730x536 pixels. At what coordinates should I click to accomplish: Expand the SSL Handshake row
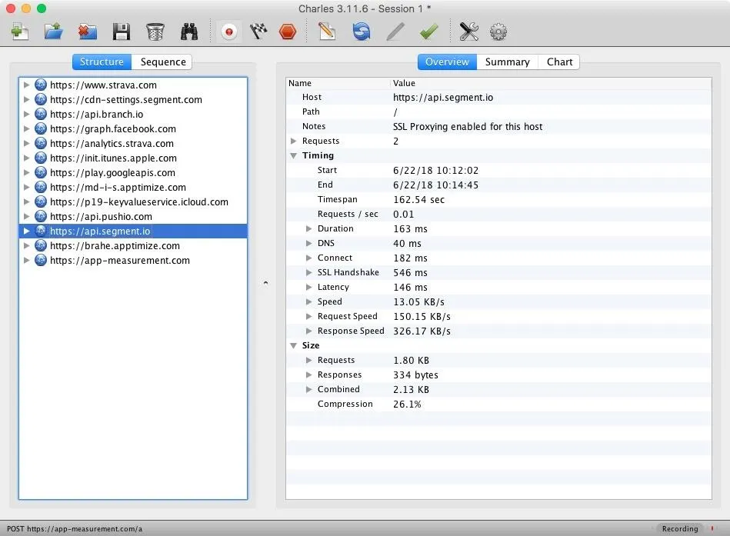(308, 272)
